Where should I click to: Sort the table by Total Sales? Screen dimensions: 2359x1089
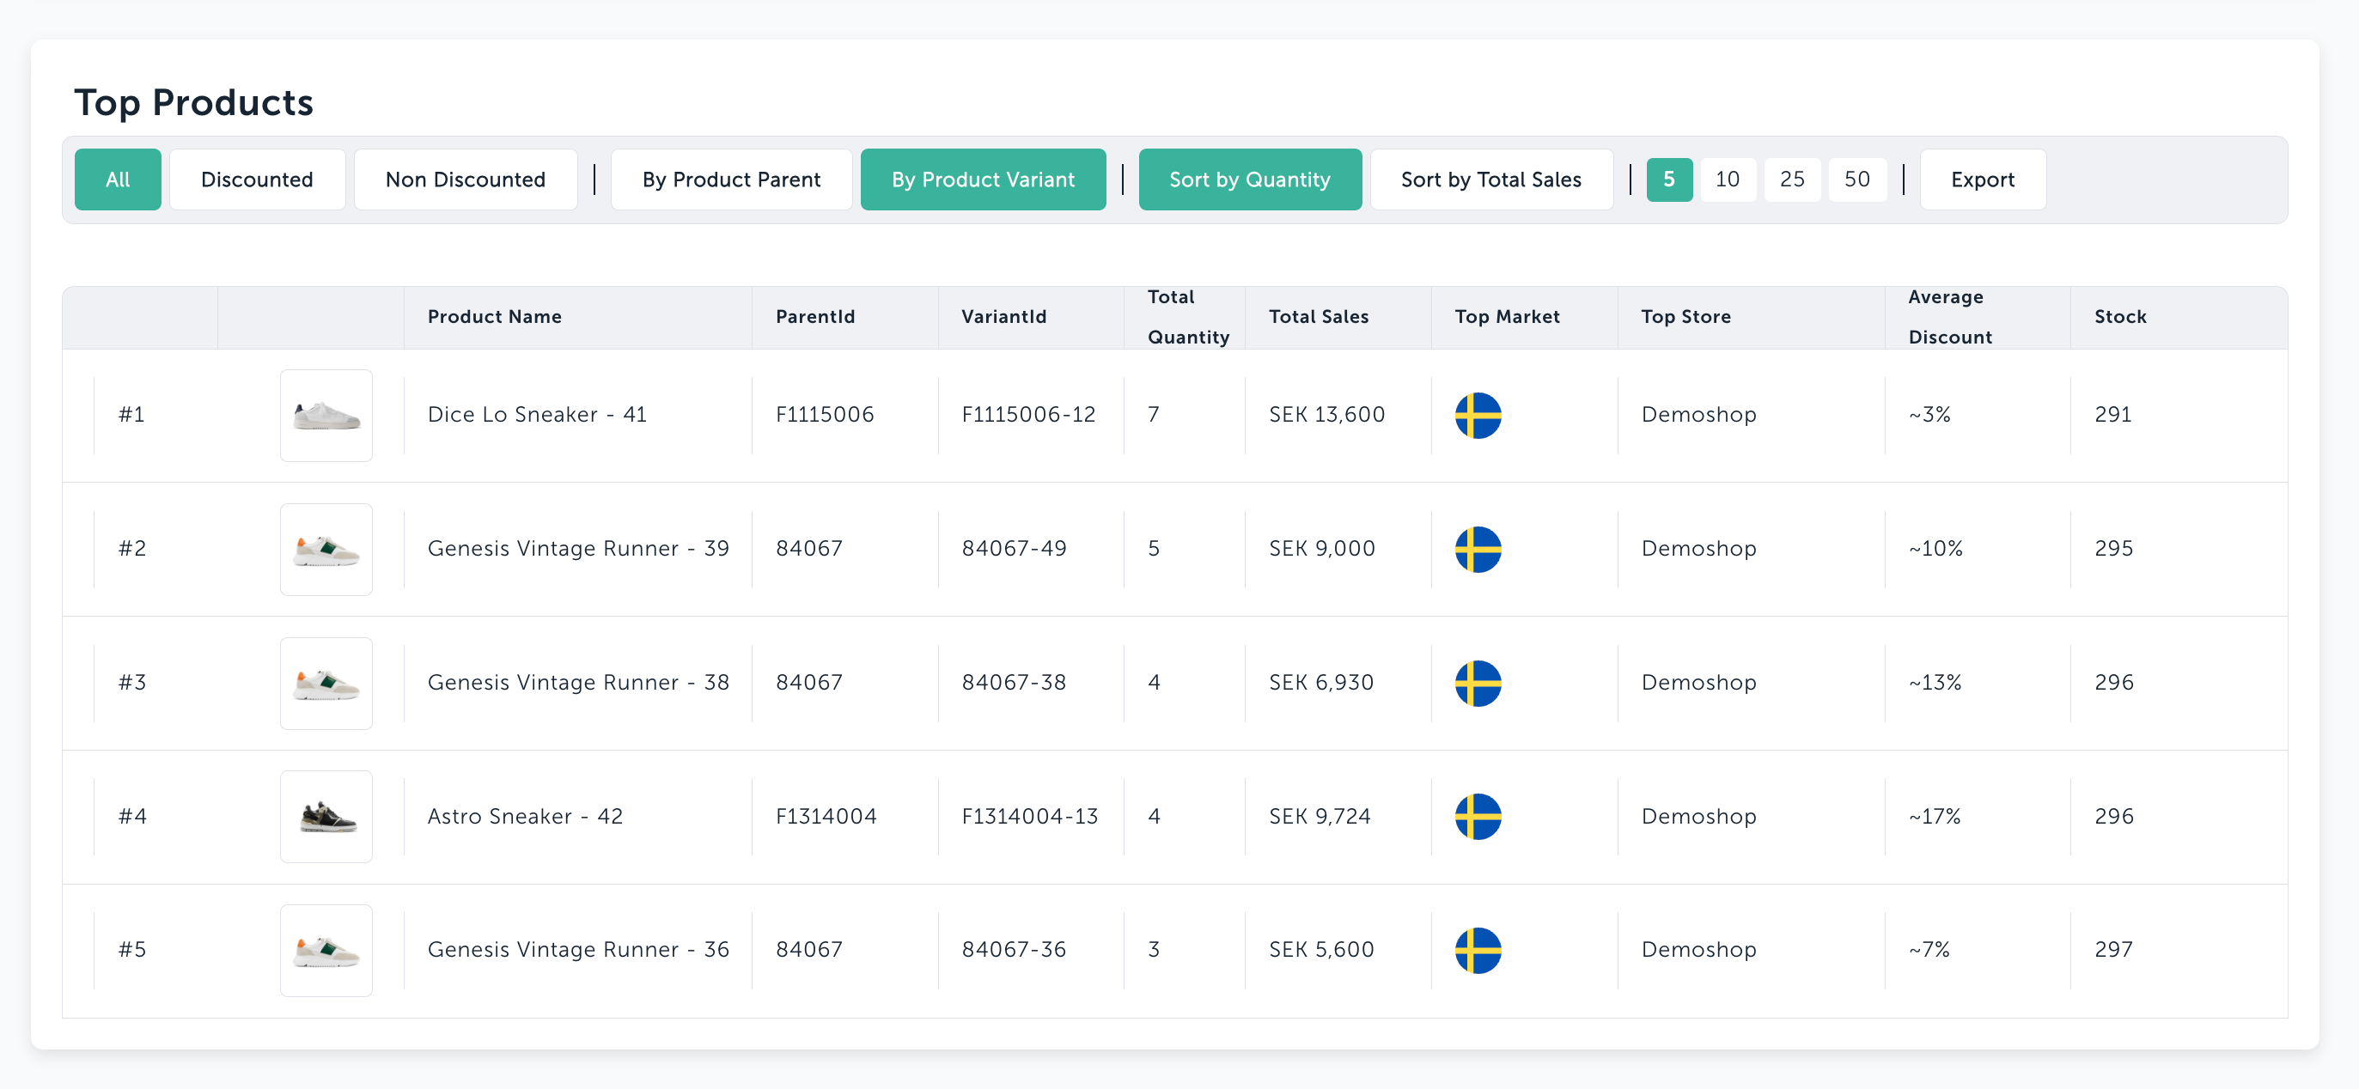point(1490,179)
